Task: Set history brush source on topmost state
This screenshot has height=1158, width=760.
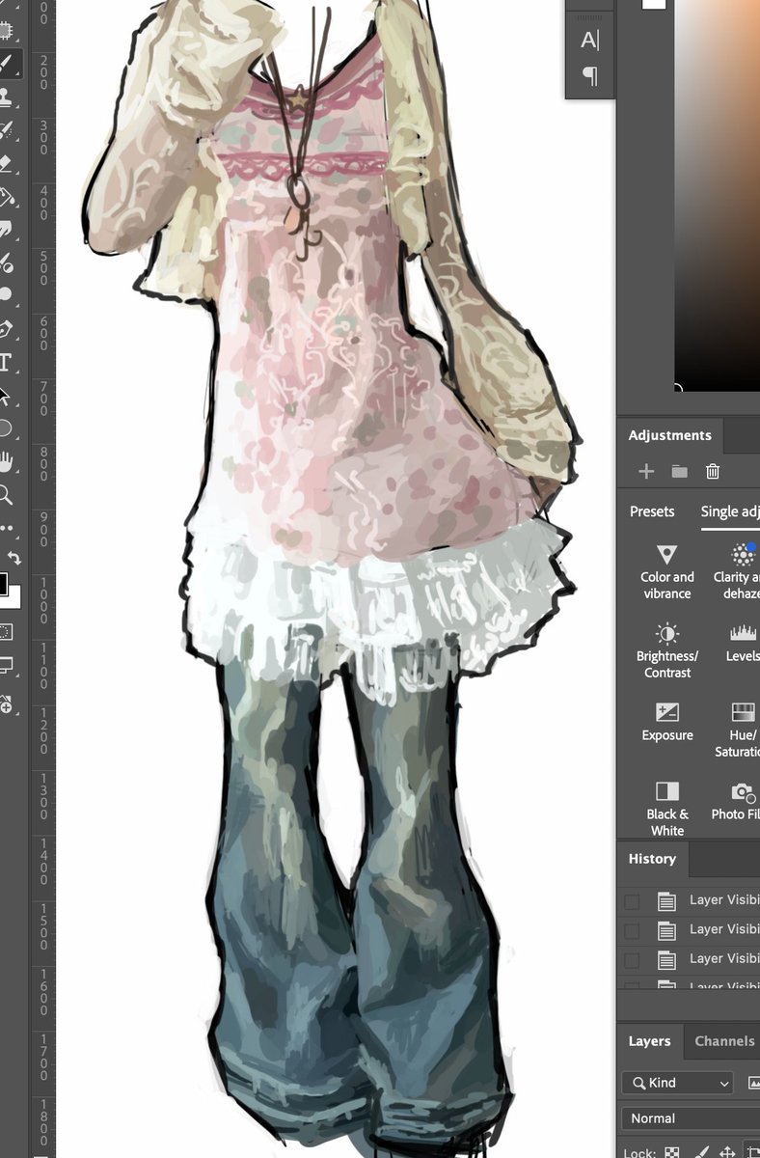Action: tap(632, 901)
